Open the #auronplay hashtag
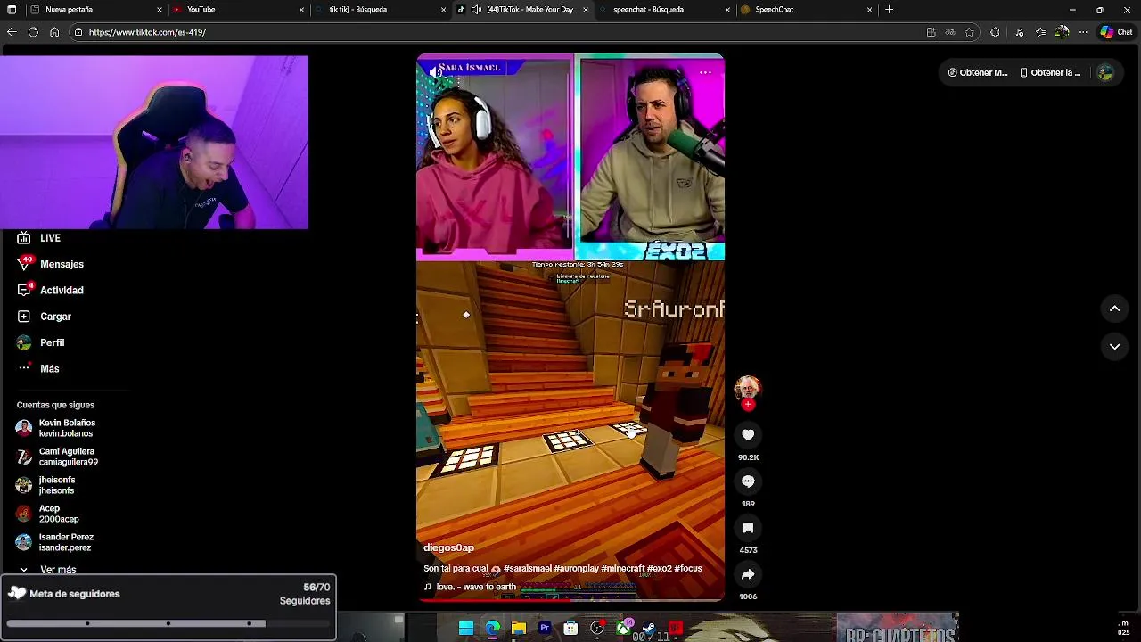This screenshot has width=1141, height=642. point(576,568)
